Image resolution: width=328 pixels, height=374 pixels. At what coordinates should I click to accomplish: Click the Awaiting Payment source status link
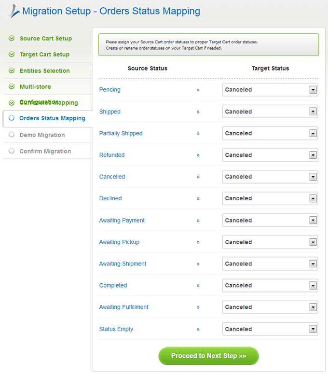122,221
